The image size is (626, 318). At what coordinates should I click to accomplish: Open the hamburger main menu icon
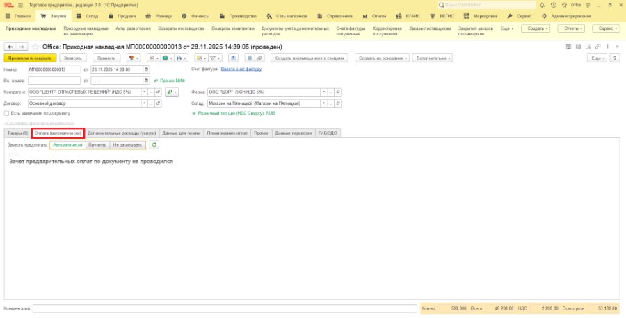[21, 5]
